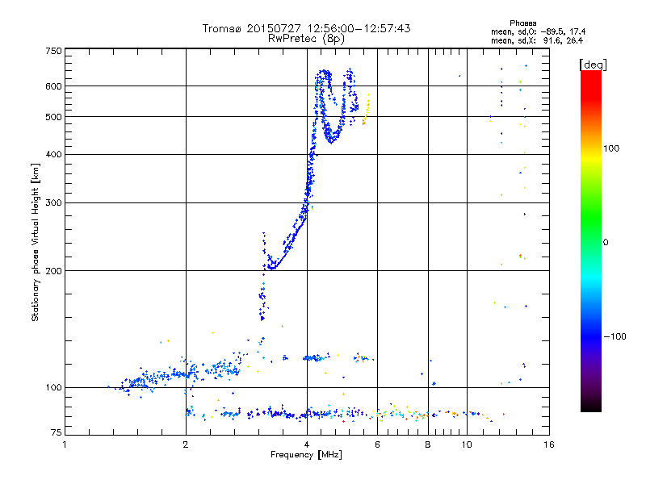Click the 'mean, sd,X: 91.6, 26.4' text
Image resolution: width=646 pixels, height=484 pixels.
tap(537, 40)
